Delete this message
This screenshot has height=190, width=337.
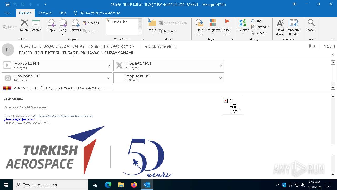coord(24,25)
